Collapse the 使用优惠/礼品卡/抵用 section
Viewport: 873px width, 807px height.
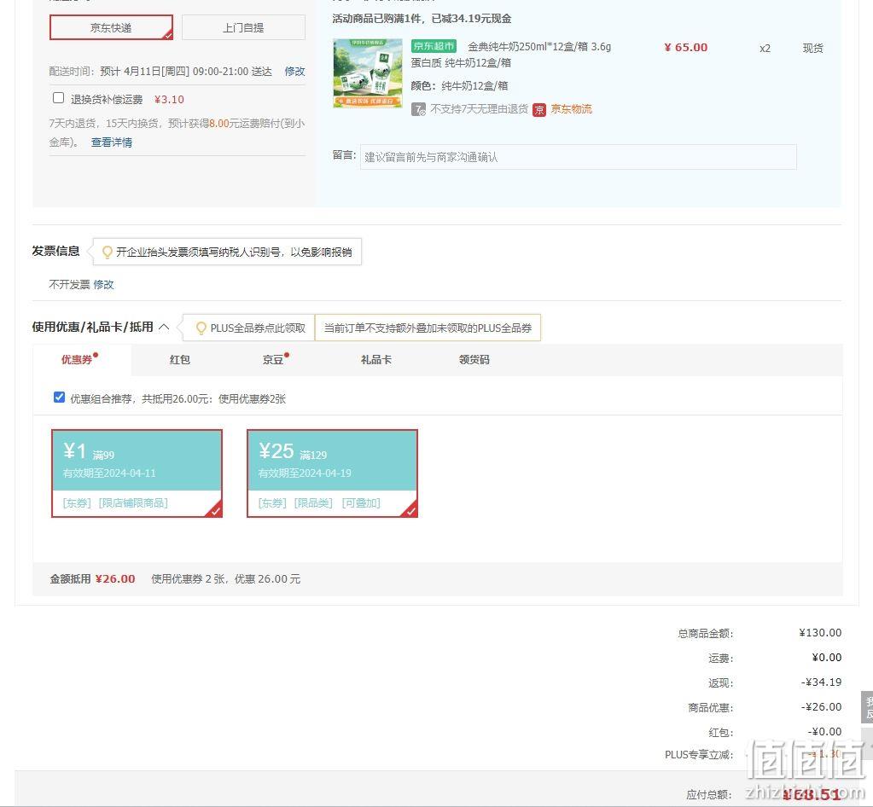click(x=164, y=327)
